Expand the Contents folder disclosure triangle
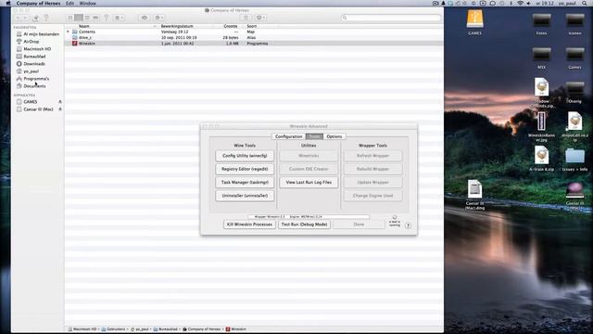The height and width of the screenshot is (334, 593). click(68, 32)
